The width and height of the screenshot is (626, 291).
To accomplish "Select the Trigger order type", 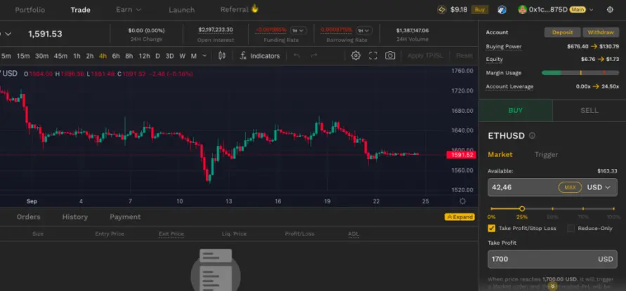I will [x=546, y=155].
